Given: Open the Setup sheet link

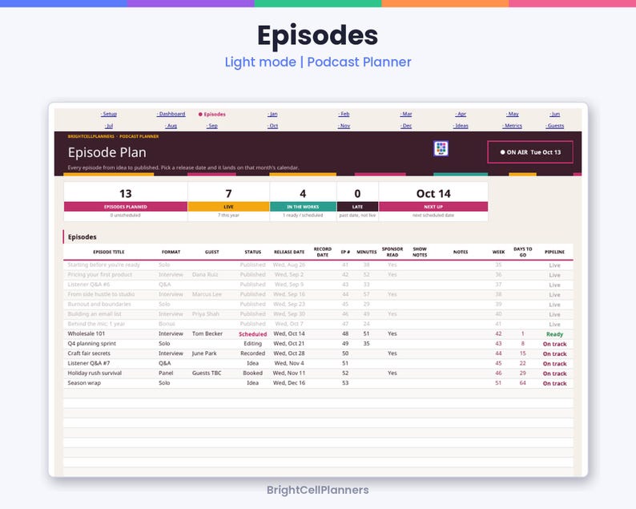Looking at the screenshot, I should tap(109, 114).
